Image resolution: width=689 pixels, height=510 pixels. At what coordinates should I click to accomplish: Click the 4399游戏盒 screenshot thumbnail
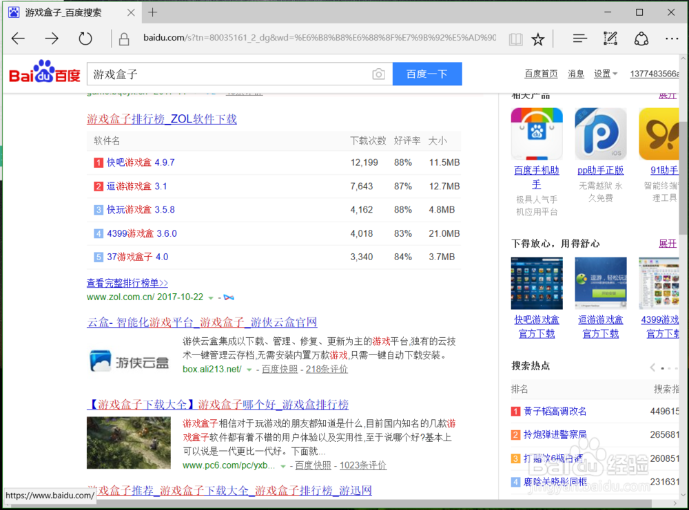(x=659, y=284)
